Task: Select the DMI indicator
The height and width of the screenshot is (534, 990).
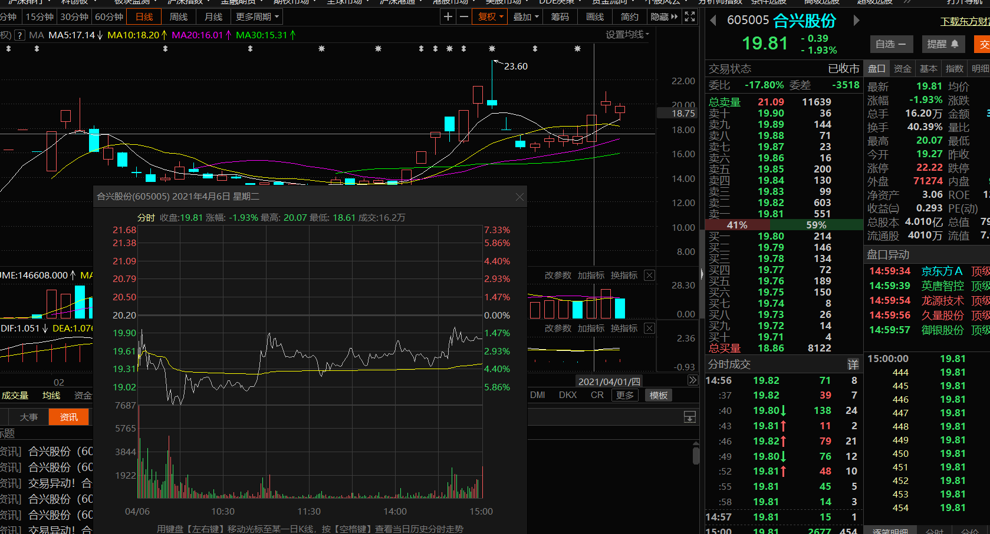Action: click(538, 395)
